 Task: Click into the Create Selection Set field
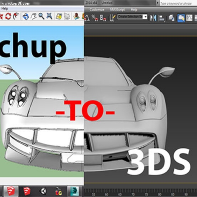coord(130,17)
